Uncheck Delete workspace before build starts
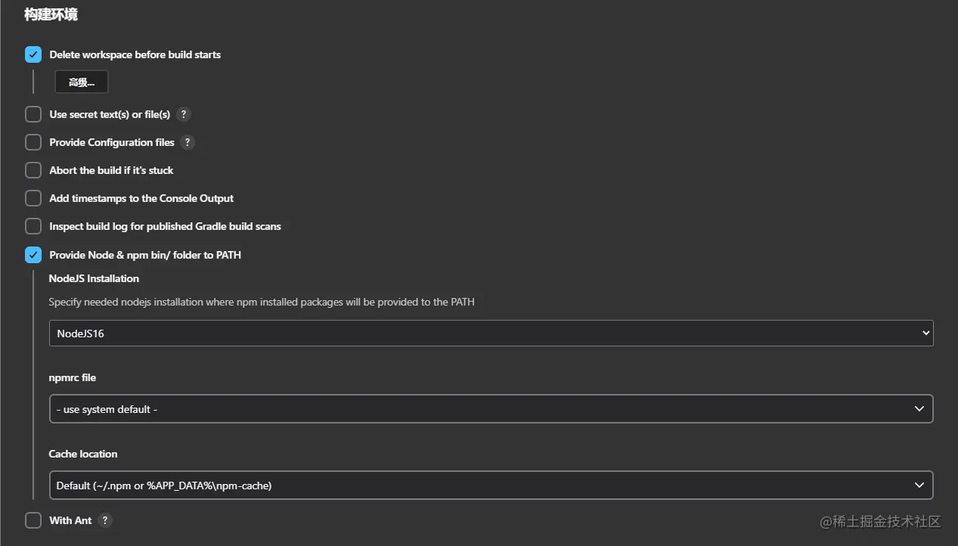The image size is (958, 546). (x=33, y=54)
